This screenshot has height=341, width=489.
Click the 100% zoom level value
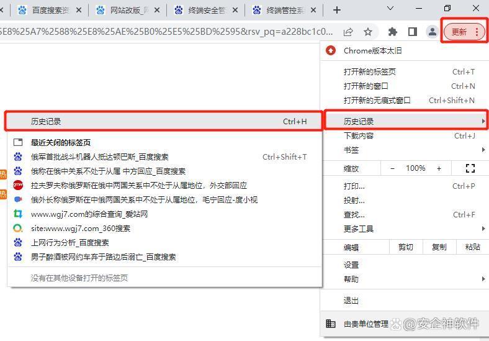point(416,168)
